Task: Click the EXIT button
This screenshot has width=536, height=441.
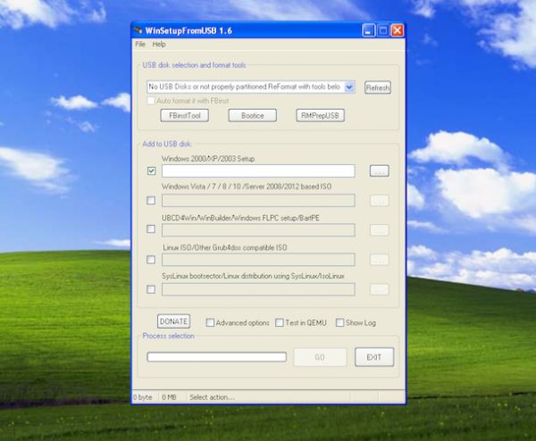Action: [x=373, y=357]
